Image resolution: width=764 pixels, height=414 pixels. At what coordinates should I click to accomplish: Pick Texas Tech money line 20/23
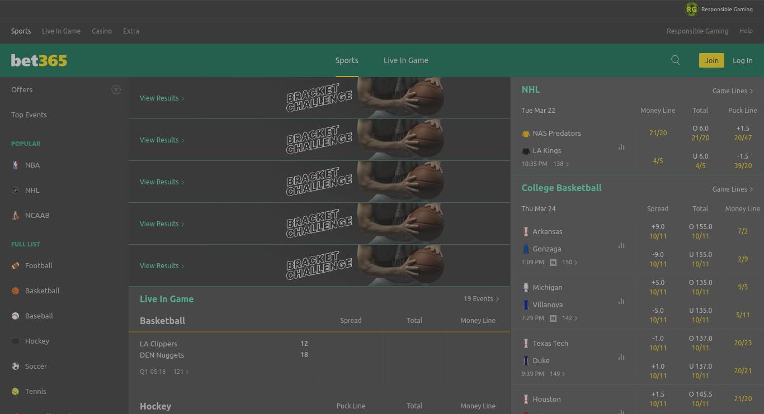pos(743,343)
